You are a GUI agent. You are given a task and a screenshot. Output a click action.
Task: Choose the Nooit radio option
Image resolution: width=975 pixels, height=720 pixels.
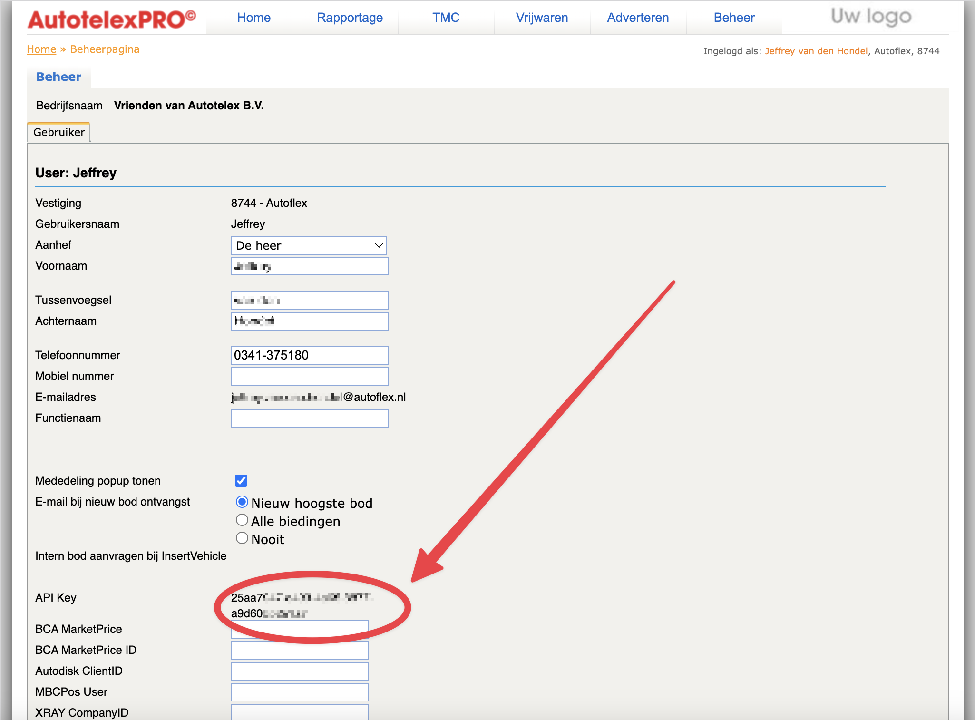pyautogui.click(x=242, y=538)
